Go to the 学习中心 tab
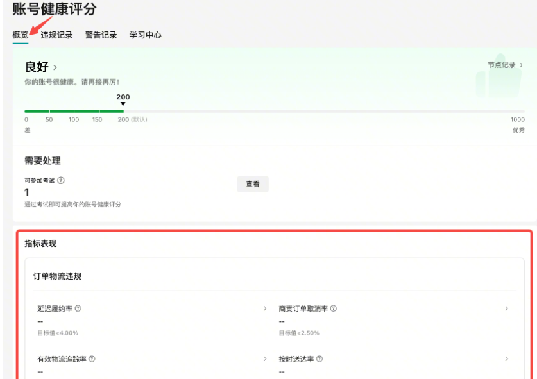Image resolution: width=537 pixels, height=379 pixels. click(146, 35)
